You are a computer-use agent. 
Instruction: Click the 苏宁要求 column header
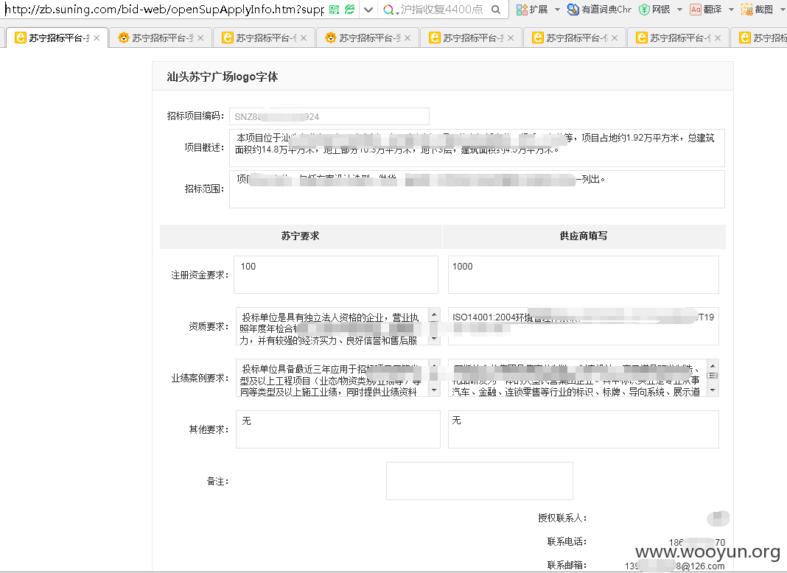tap(300, 236)
